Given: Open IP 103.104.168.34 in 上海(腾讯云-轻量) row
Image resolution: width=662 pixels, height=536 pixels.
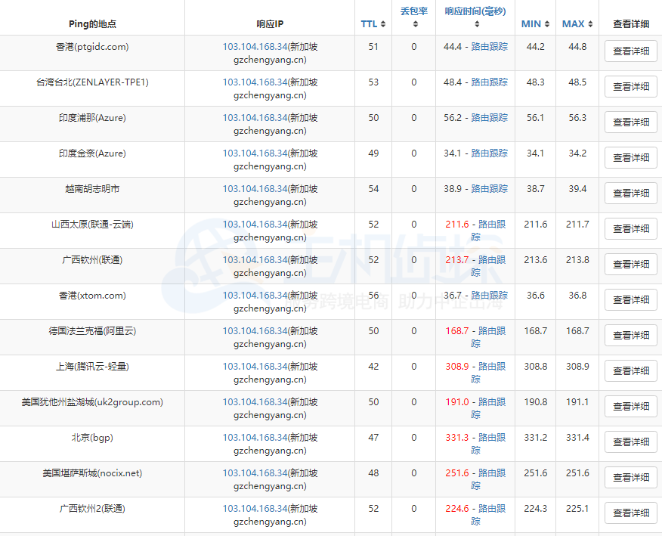Looking at the screenshot, I should [x=255, y=366].
